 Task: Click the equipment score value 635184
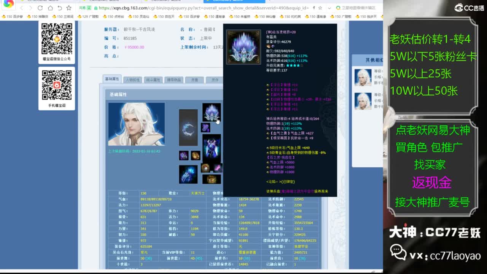(x=146, y=247)
